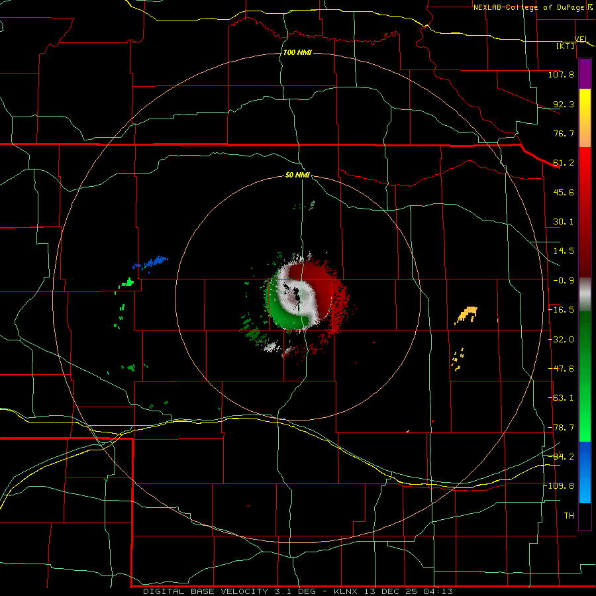The image size is (596, 596).
Task: Click the 100 NMI range ring label
Action: pos(297,52)
